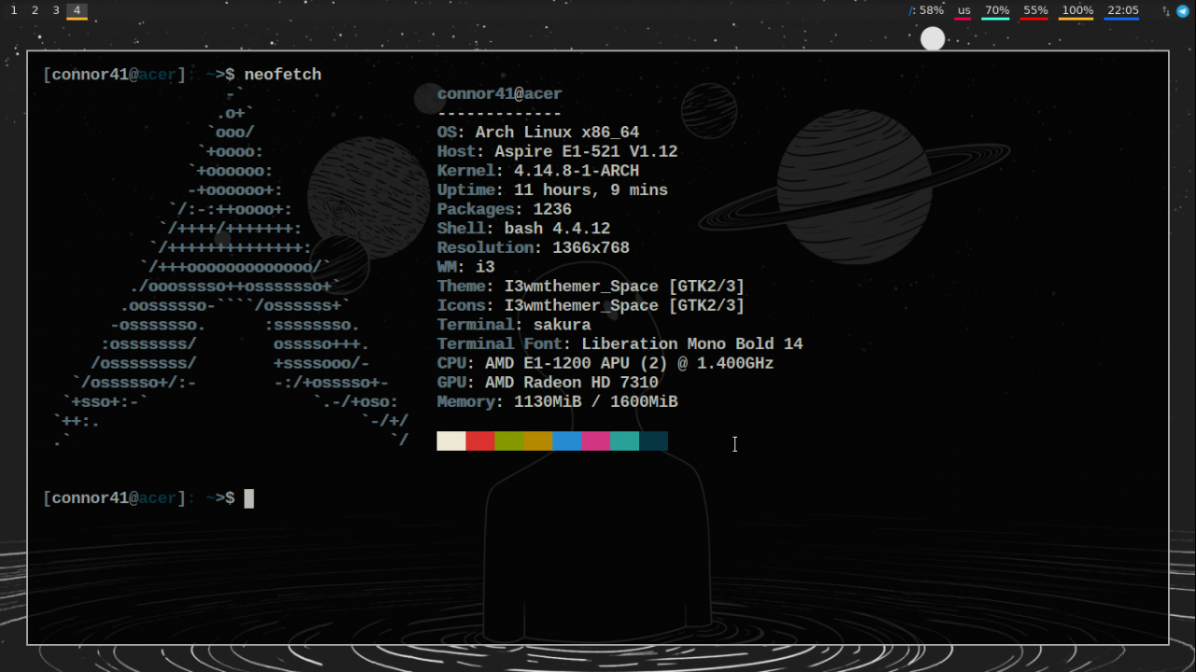
Task: Click the first '[connor41@acer]' prompt before neofetch
Action: click(115, 75)
